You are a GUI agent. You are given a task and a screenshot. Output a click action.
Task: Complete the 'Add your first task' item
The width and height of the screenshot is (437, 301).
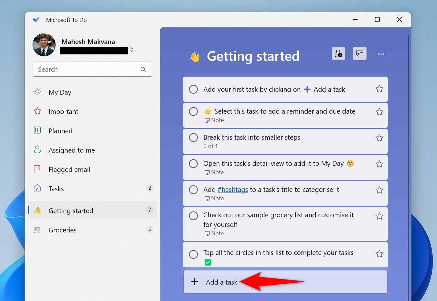click(x=193, y=89)
